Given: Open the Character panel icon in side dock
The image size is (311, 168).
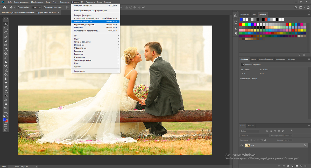Looking at the screenshot, I should pos(236,29).
